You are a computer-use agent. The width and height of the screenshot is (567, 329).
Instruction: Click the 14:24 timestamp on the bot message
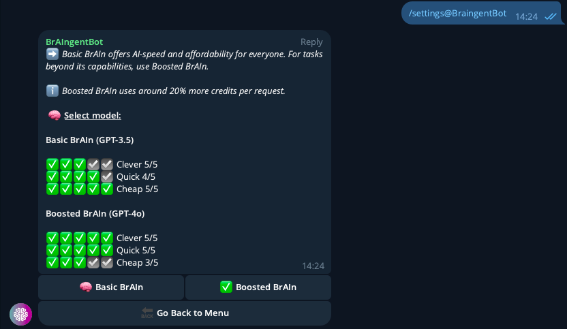coord(313,266)
